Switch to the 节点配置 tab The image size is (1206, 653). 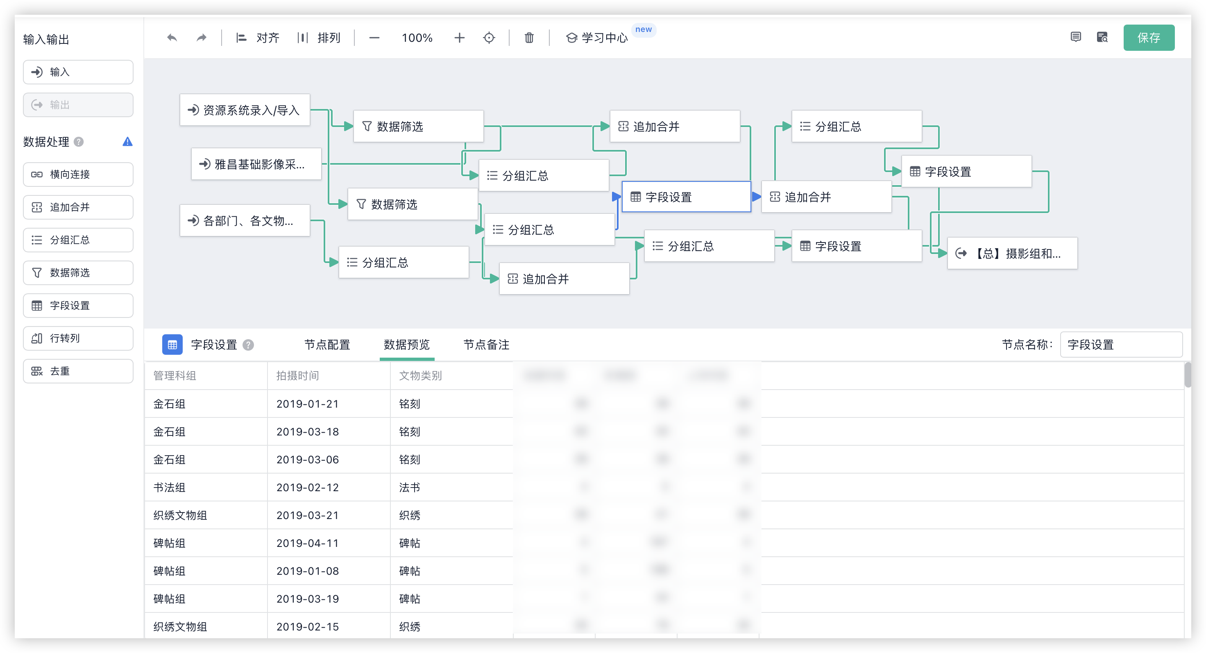point(327,345)
